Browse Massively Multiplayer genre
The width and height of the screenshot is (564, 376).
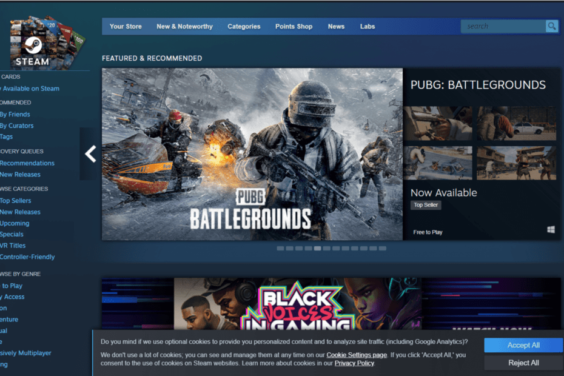point(25,353)
